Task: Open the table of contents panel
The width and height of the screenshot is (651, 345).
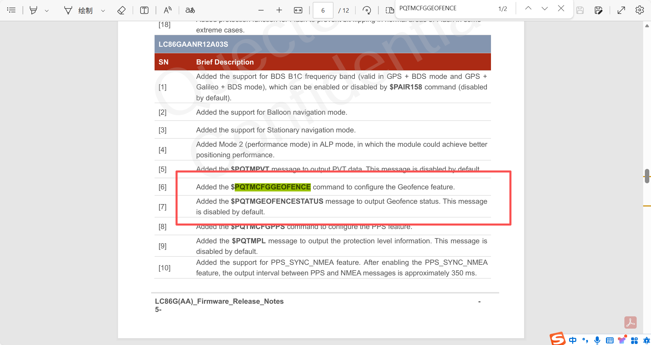Action: click(11, 10)
